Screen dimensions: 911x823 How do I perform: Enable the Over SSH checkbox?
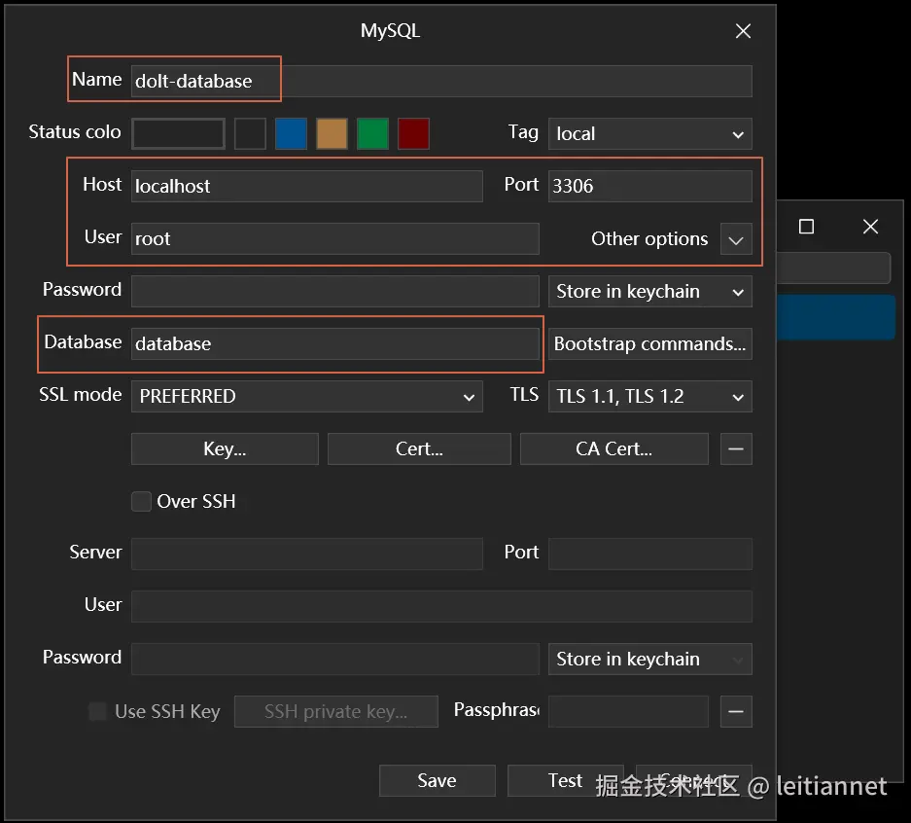(141, 501)
